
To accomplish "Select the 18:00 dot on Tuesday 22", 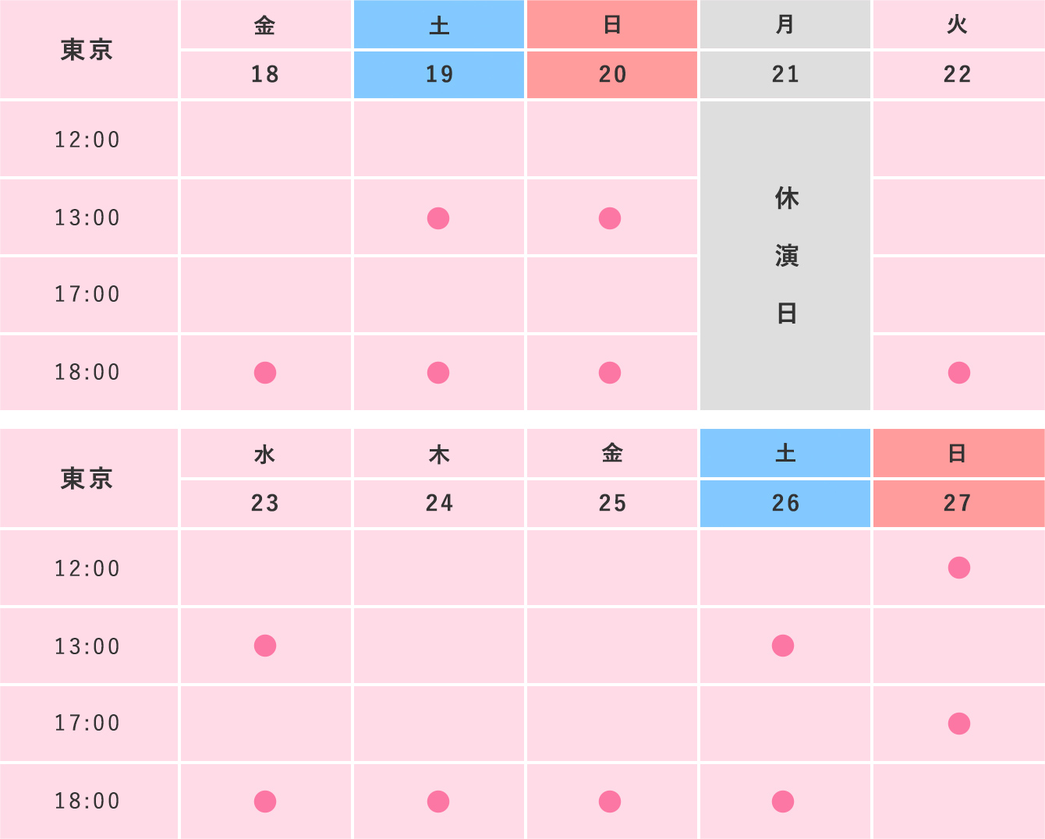I will 959,373.
